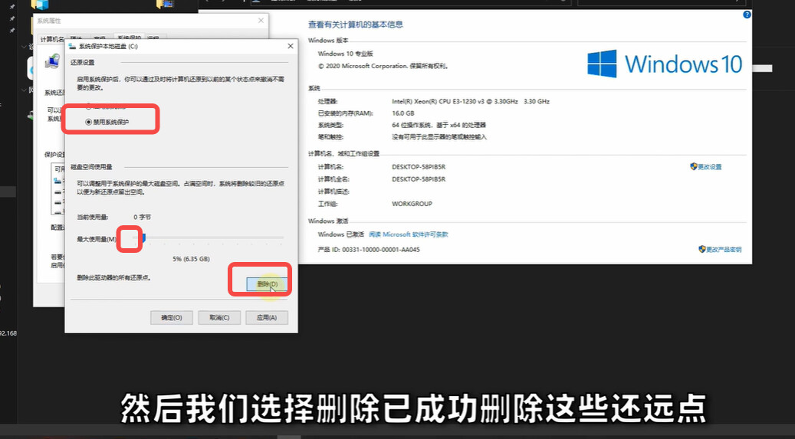
Task: Click the computer icon in 系统属性 window
Action: click(52, 62)
